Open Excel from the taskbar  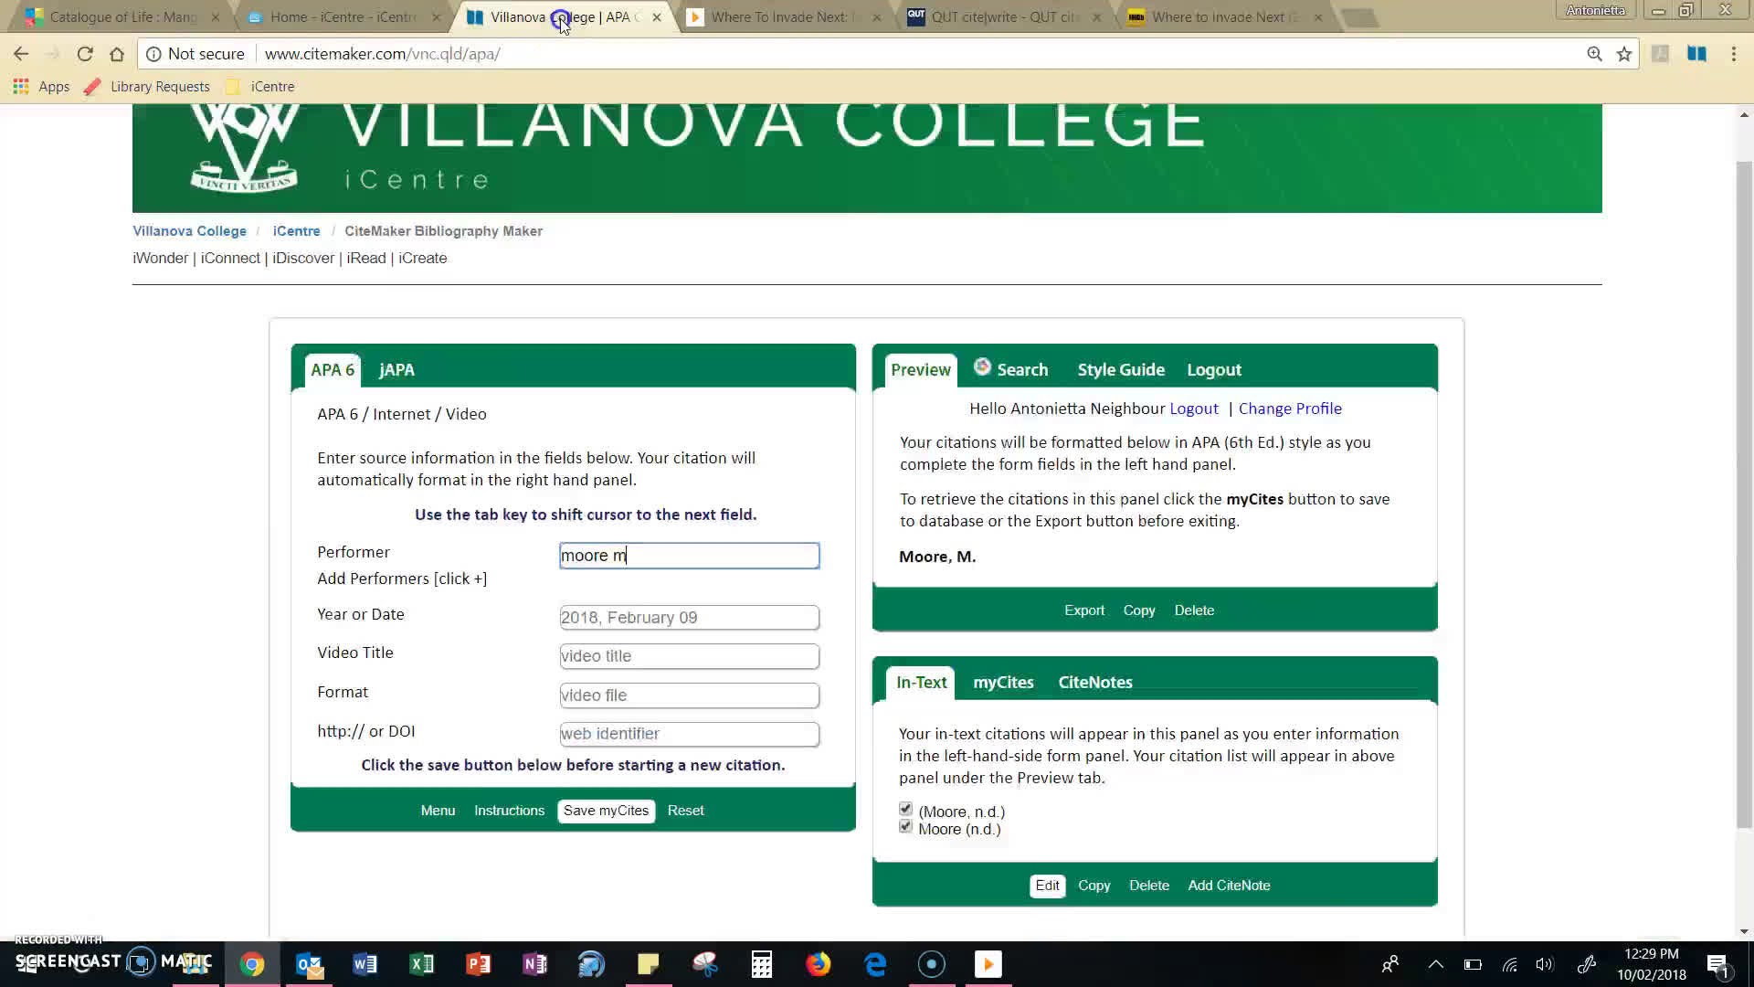[421, 964]
